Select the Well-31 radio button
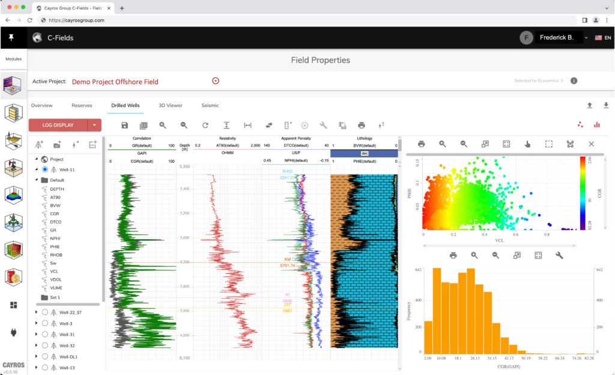615x375 pixels. 45,334
